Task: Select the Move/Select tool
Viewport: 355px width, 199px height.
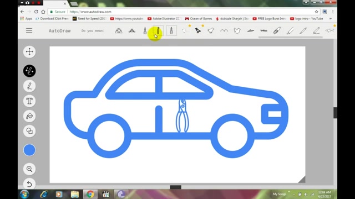Action: pos(29,51)
